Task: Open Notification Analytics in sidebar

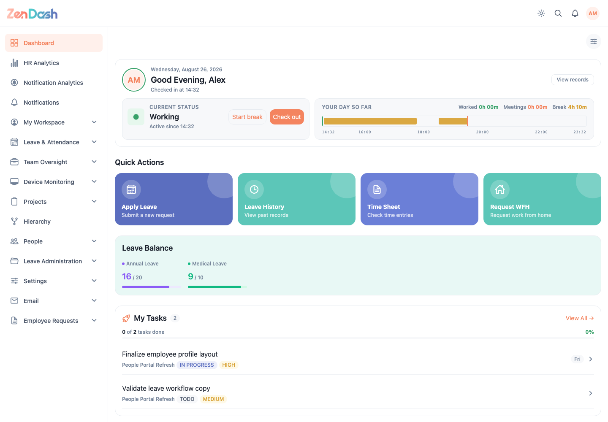Action: tap(54, 83)
